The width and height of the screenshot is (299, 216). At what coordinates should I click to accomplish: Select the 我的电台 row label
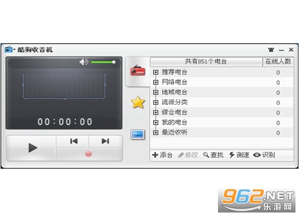click(174, 122)
